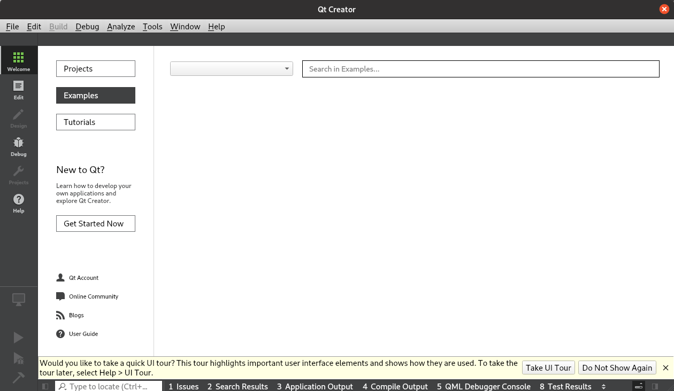674x391 pixels.
Task: Open the Build menu
Action: [58, 26]
